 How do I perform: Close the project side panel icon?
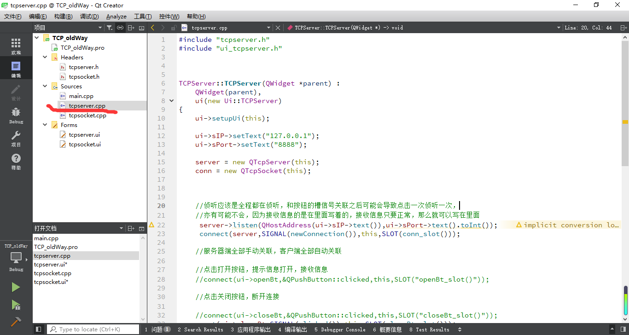[x=141, y=28]
